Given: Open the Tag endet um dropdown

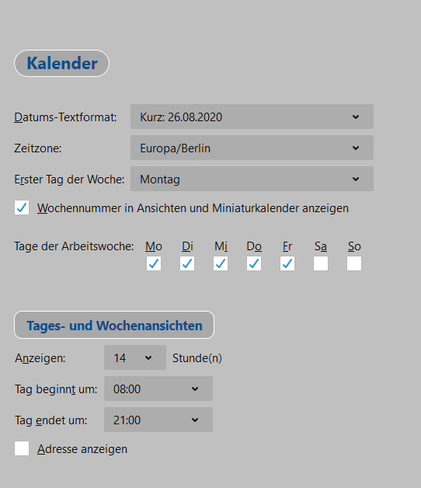Looking at the screenshot, I should click(158, 420).
